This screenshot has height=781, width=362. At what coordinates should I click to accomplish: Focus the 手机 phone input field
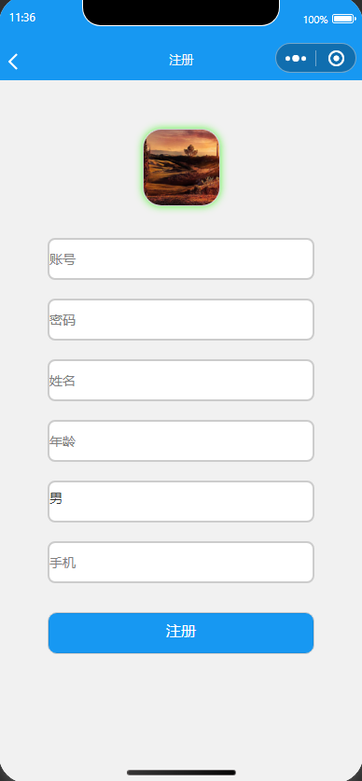[x=181, y=563]
